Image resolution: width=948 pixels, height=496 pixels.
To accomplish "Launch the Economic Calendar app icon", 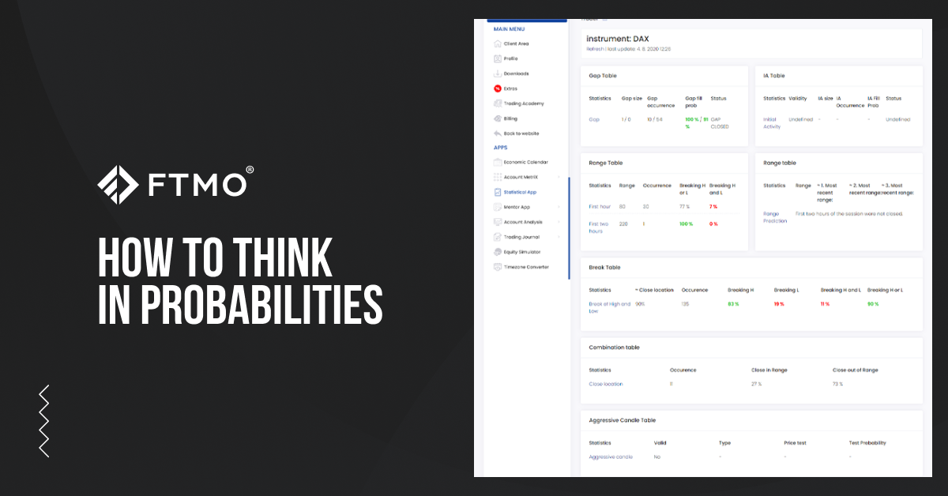I will click(498, 162).
